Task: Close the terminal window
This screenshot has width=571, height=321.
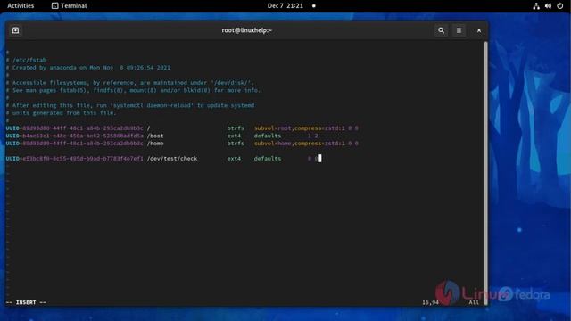Action: coord(479,30)
